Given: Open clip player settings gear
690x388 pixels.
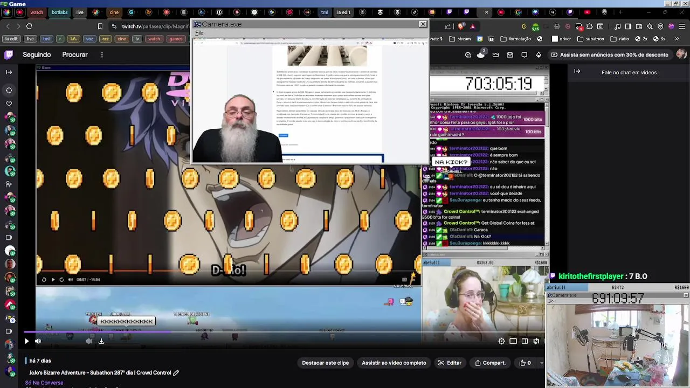Looking at the screenshot, I should [x=501, y=341].
